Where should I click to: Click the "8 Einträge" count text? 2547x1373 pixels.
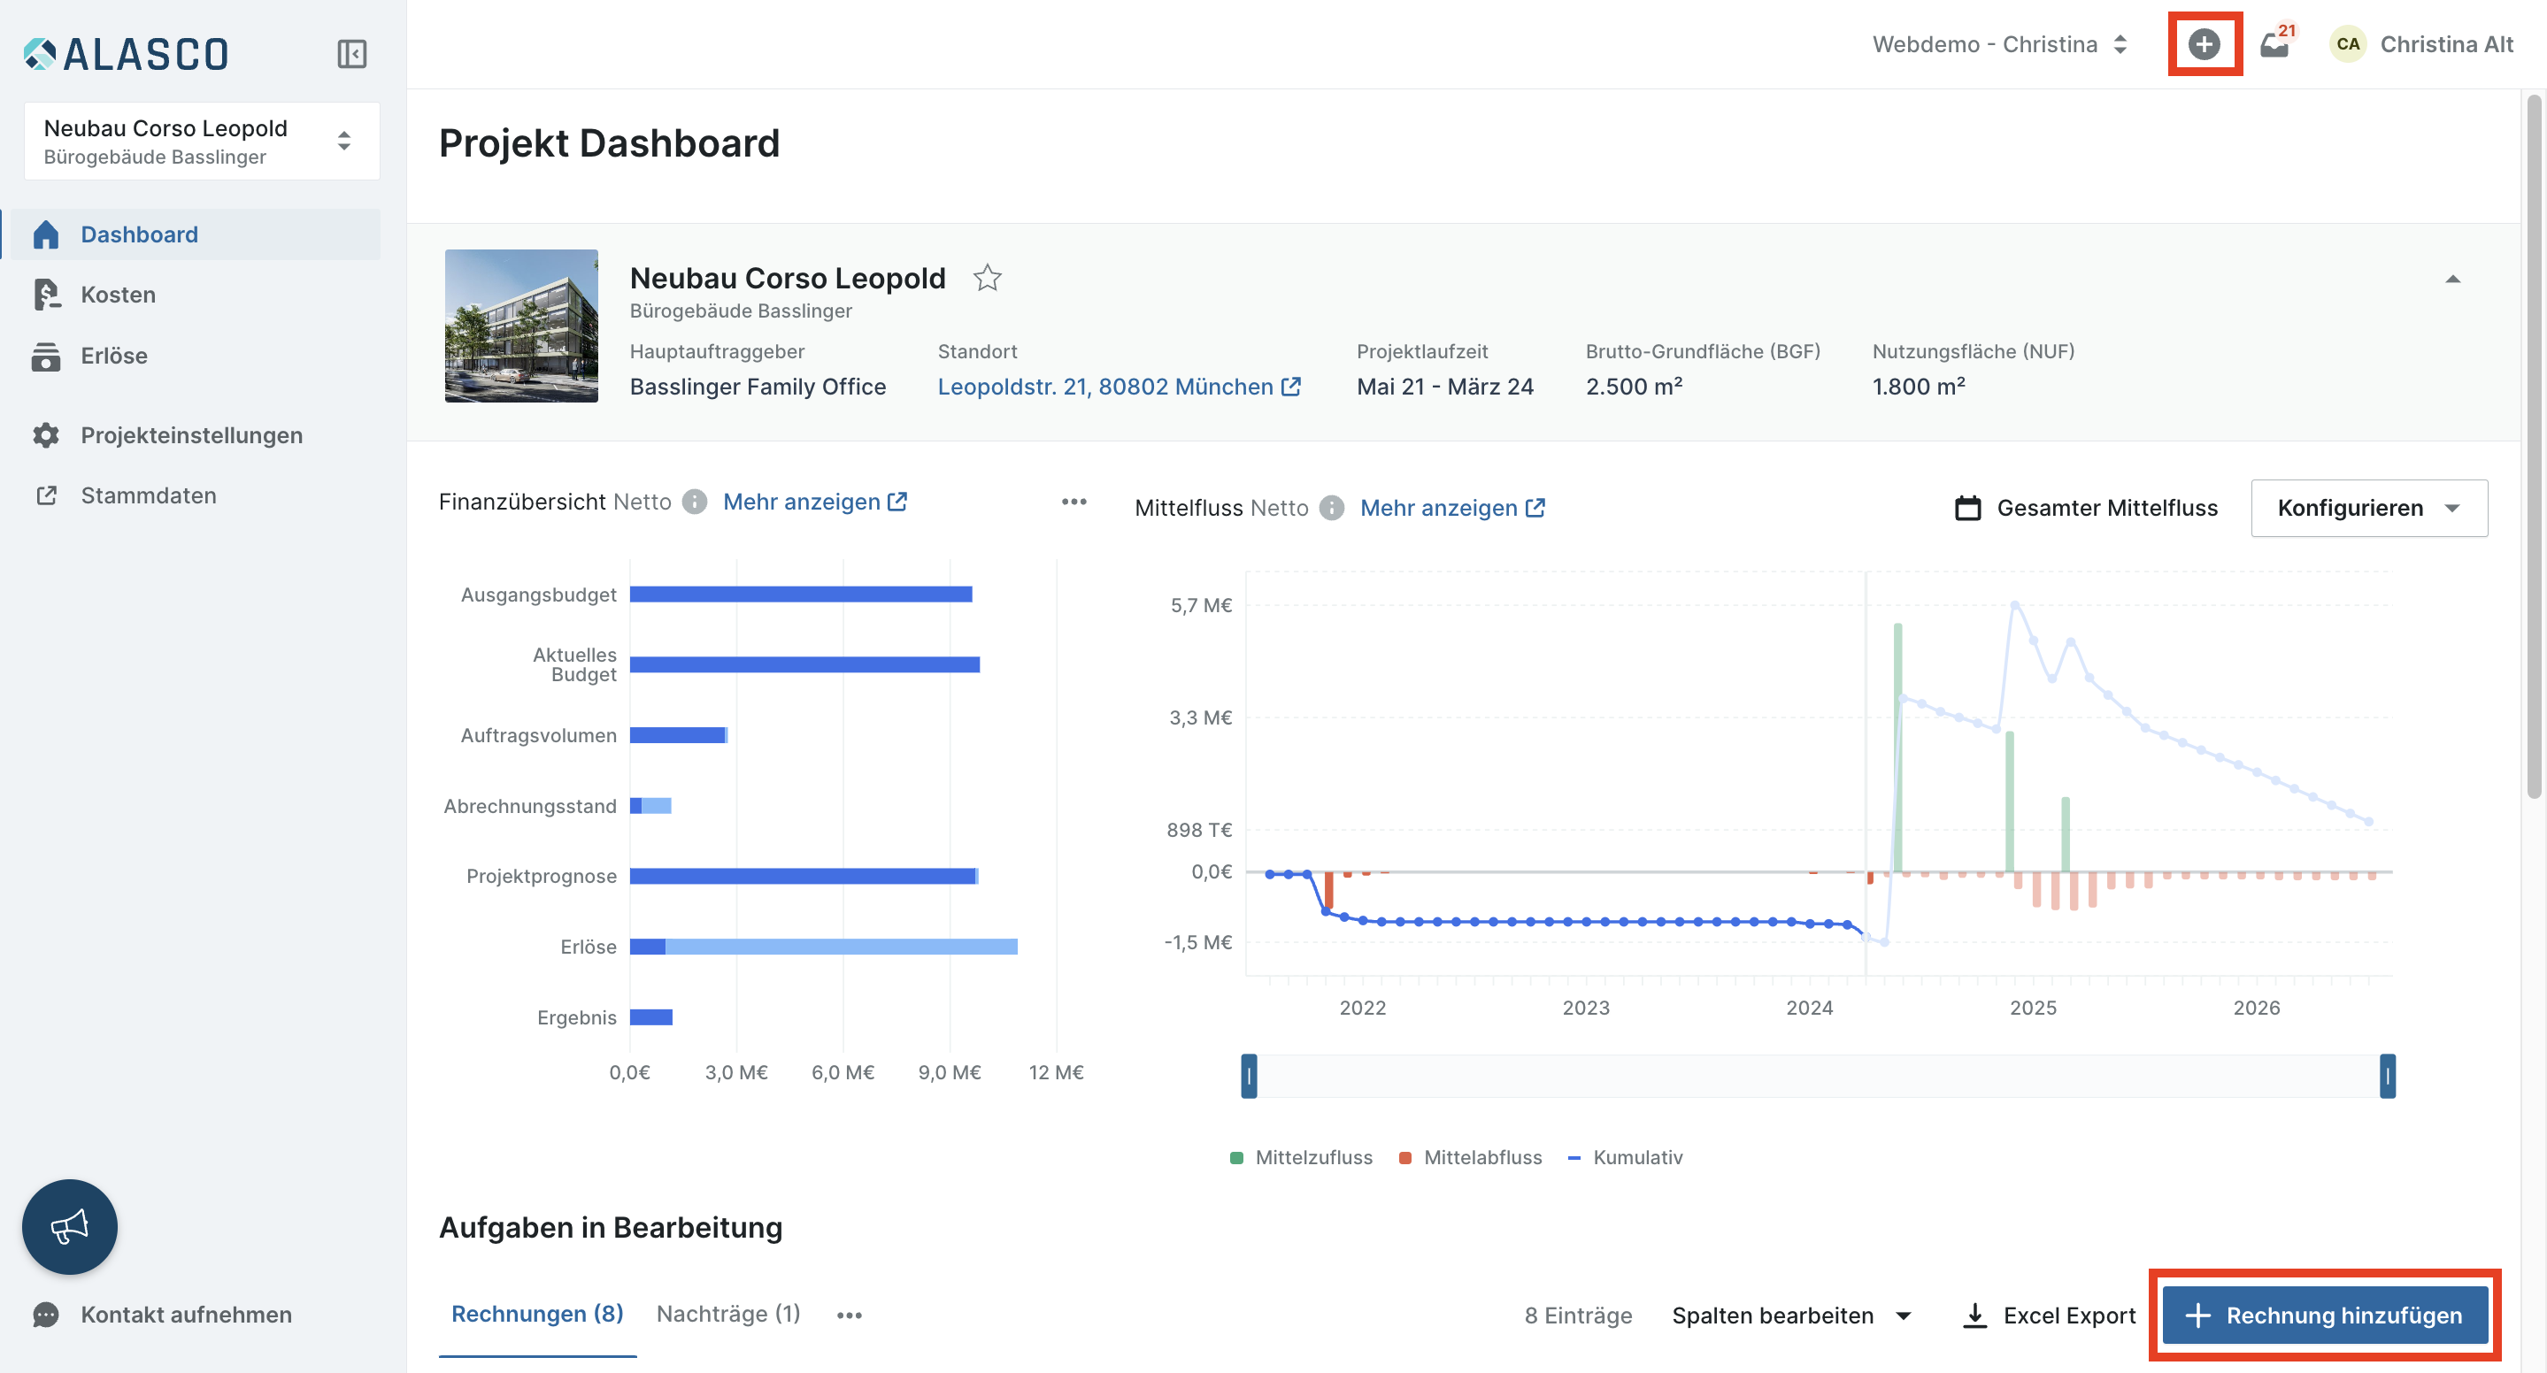(1578, 1315)
